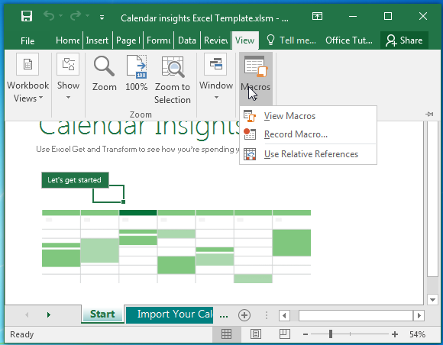This screenshot has height=345, width=443.
Task: Open the Import Your Calendar sheet tab
Action: tap(170, 314)
